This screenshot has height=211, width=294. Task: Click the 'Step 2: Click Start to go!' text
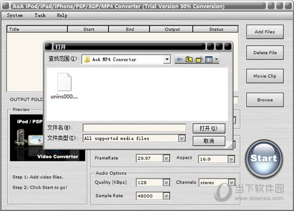tap(40, 187)
